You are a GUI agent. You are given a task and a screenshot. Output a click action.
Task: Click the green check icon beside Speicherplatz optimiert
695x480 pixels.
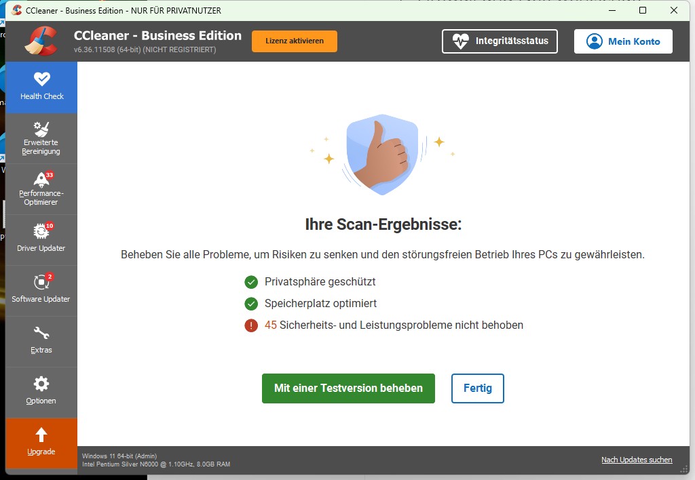(x=251, y=304)
